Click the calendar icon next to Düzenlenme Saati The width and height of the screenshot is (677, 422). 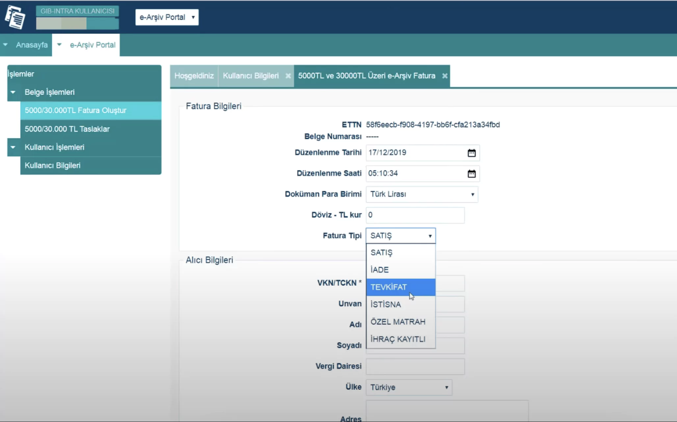coord(470,174)
